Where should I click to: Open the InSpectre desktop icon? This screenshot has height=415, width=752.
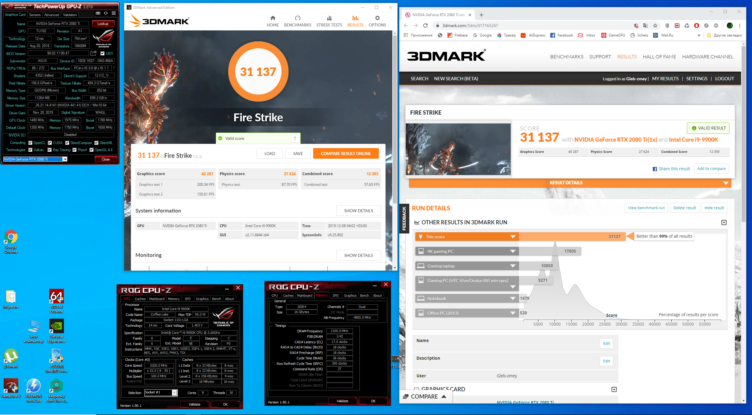(x=11, y=299)
